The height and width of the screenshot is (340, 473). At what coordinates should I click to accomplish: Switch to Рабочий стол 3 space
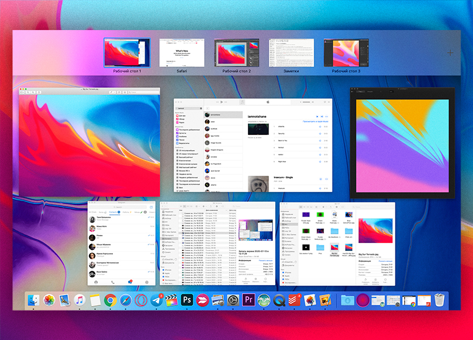[x=346, y=53]
